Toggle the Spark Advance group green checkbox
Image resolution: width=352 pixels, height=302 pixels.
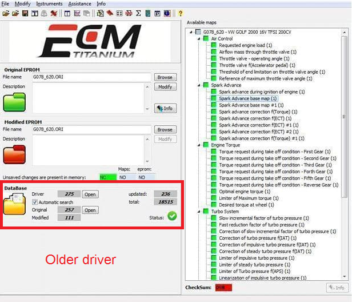(206, 85)
